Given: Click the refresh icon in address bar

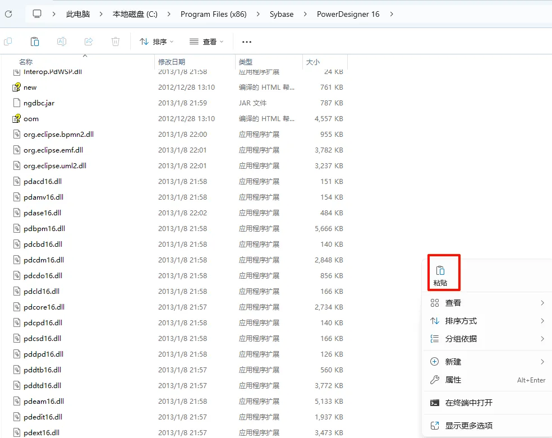Looking at the screenshot, I should pos(8,14).
